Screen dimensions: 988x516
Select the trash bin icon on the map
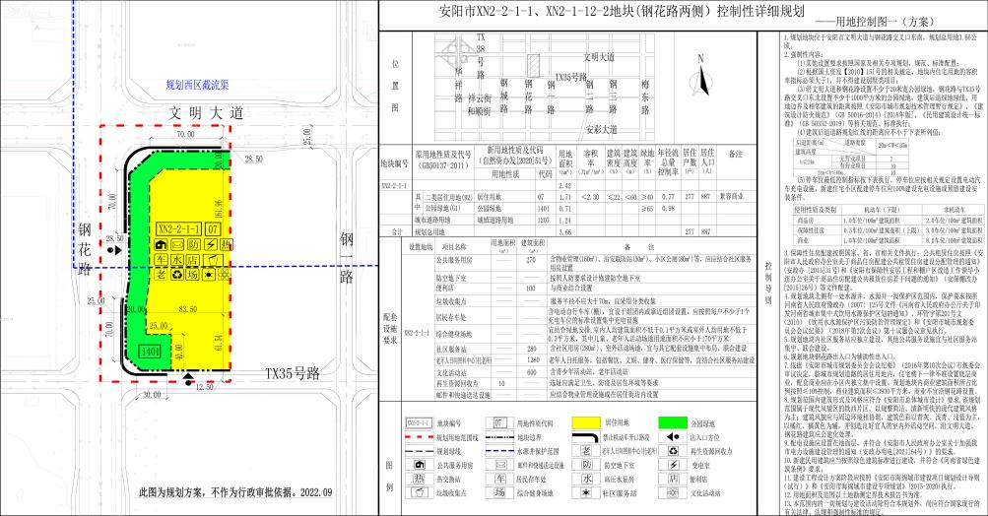pos(214,260)
